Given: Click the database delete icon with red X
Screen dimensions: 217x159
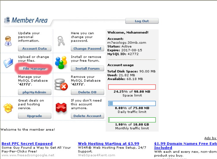Looking at the screenshot, I should click(x=61, y=84).
